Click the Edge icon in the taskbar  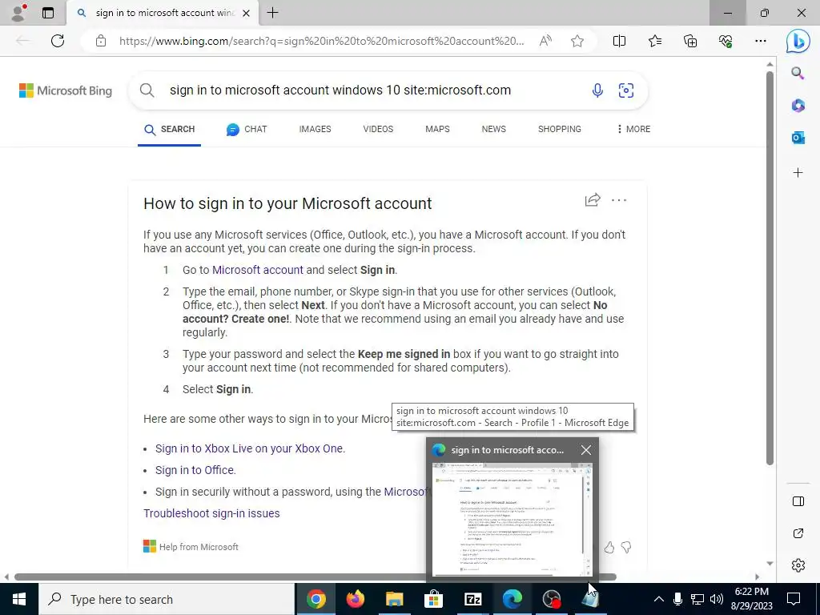tap(512, 599)
